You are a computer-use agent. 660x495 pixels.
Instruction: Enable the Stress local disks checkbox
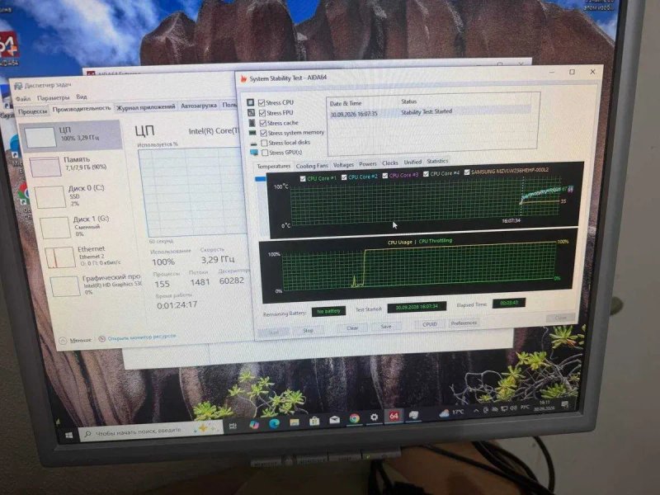264,143
